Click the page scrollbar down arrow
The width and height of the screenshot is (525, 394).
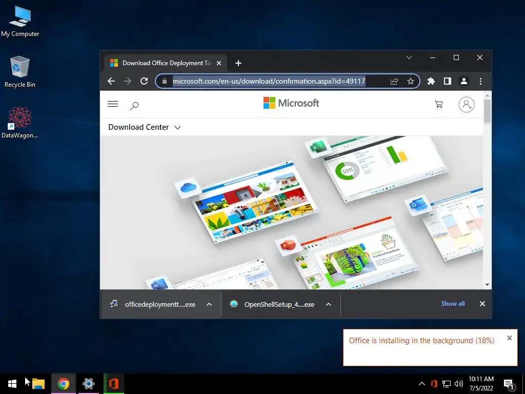[487, 285]
